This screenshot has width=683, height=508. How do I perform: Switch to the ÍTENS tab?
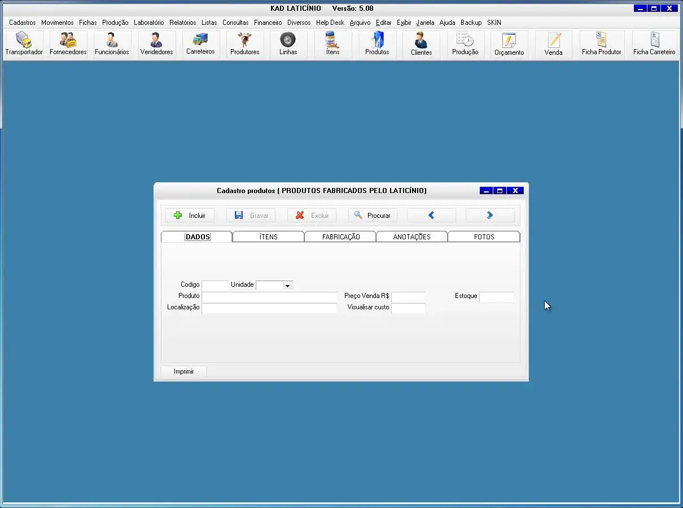pyautogui.click(x=269, y=237)
